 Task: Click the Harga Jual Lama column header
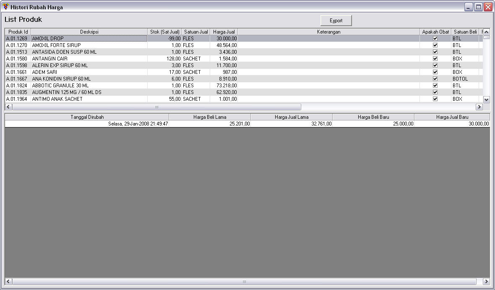point(292,117)
